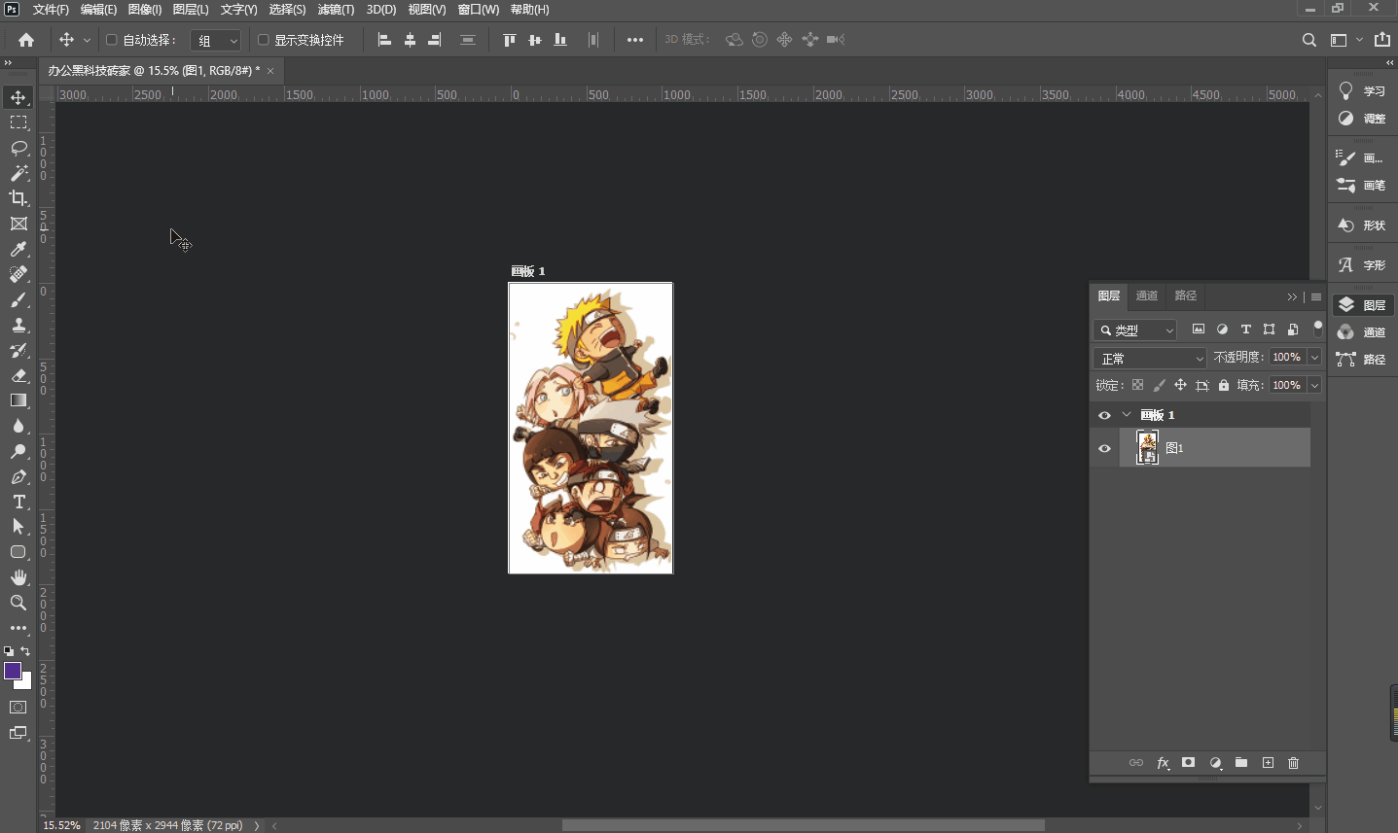This screenshot has height=833, width=1398.
Task: Switch to the 通道 tab
Action: click(x=1147, y=295)
